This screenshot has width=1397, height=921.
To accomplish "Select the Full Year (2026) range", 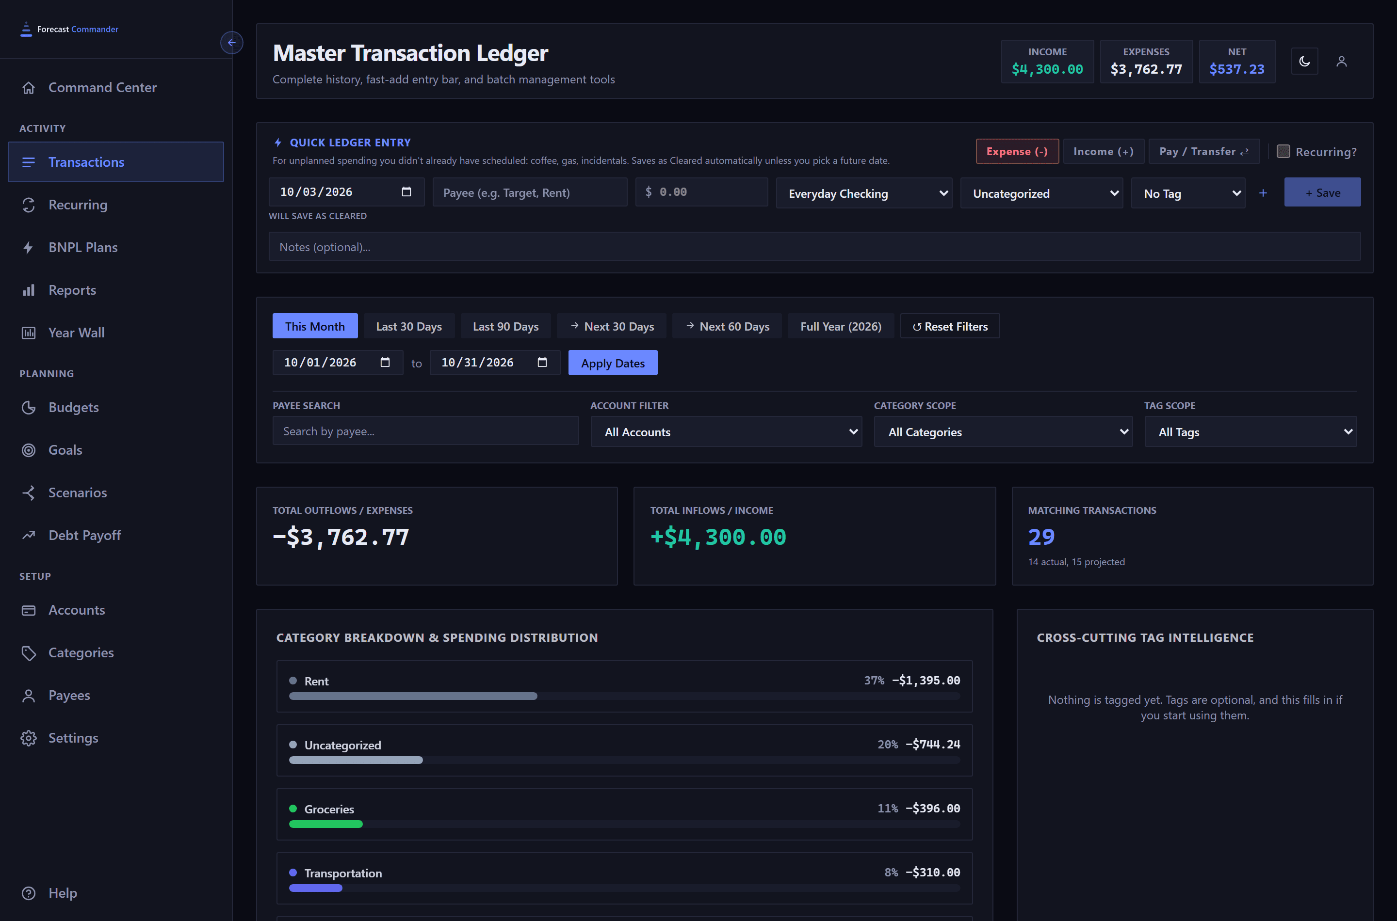I will point(840,325).
